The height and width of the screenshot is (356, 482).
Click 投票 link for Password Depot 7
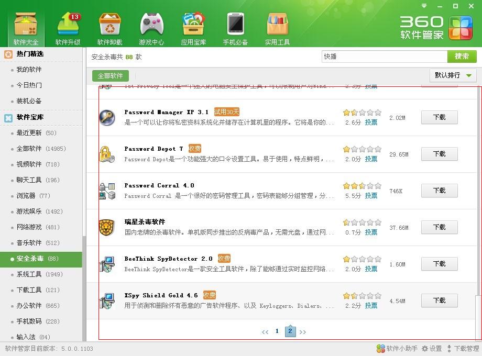click(371, 159)
